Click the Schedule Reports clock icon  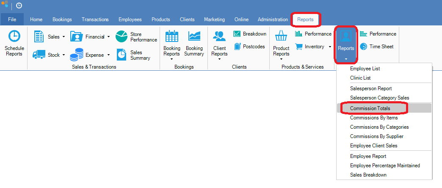pos(14,36)
